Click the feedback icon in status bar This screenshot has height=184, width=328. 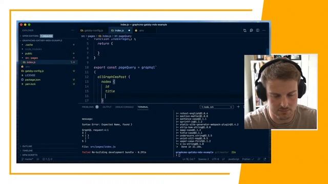259,159
